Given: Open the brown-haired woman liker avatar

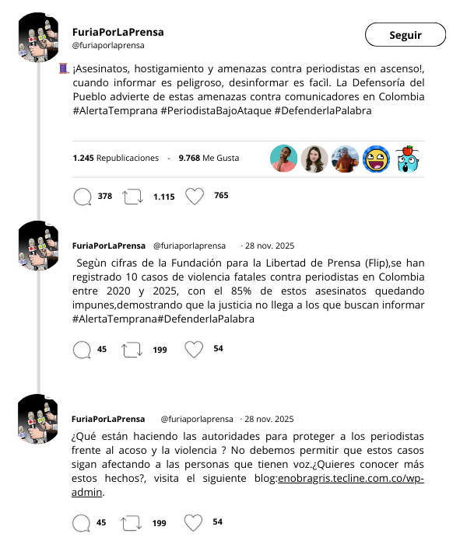Looking at the screenshot, I should pyautogui.click(x=314, y=159).
